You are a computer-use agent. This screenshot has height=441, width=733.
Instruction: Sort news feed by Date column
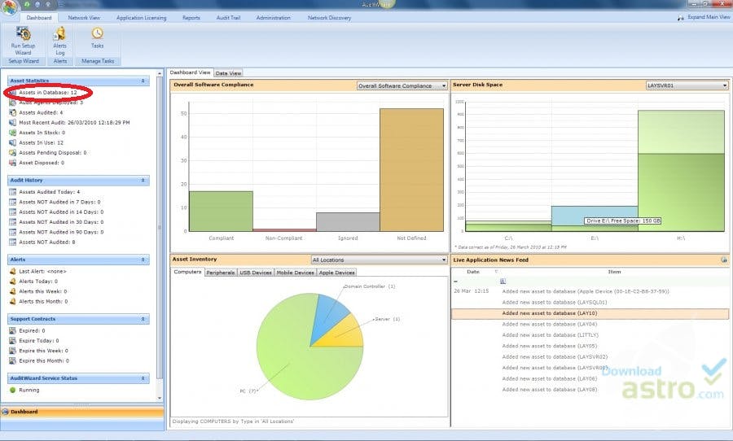click(x=473, y=272)
